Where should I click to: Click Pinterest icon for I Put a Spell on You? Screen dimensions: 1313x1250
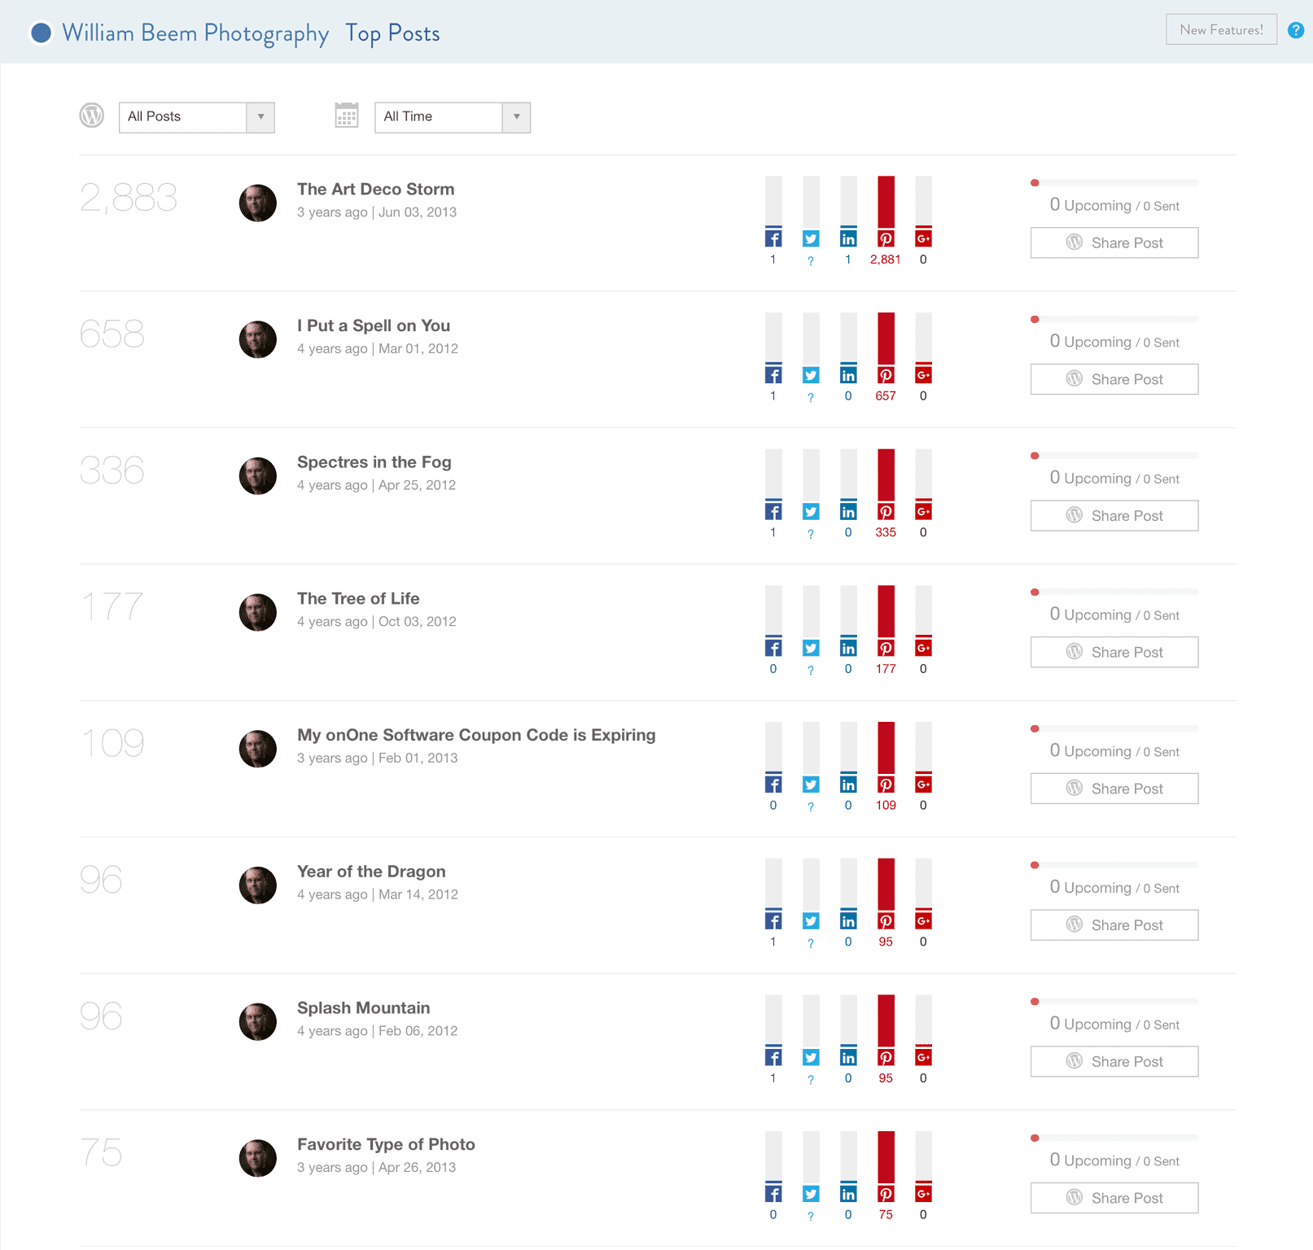[x=886, y=375]
